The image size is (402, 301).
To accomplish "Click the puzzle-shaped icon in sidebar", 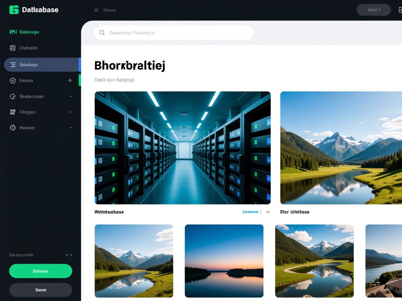I will 13,97.
